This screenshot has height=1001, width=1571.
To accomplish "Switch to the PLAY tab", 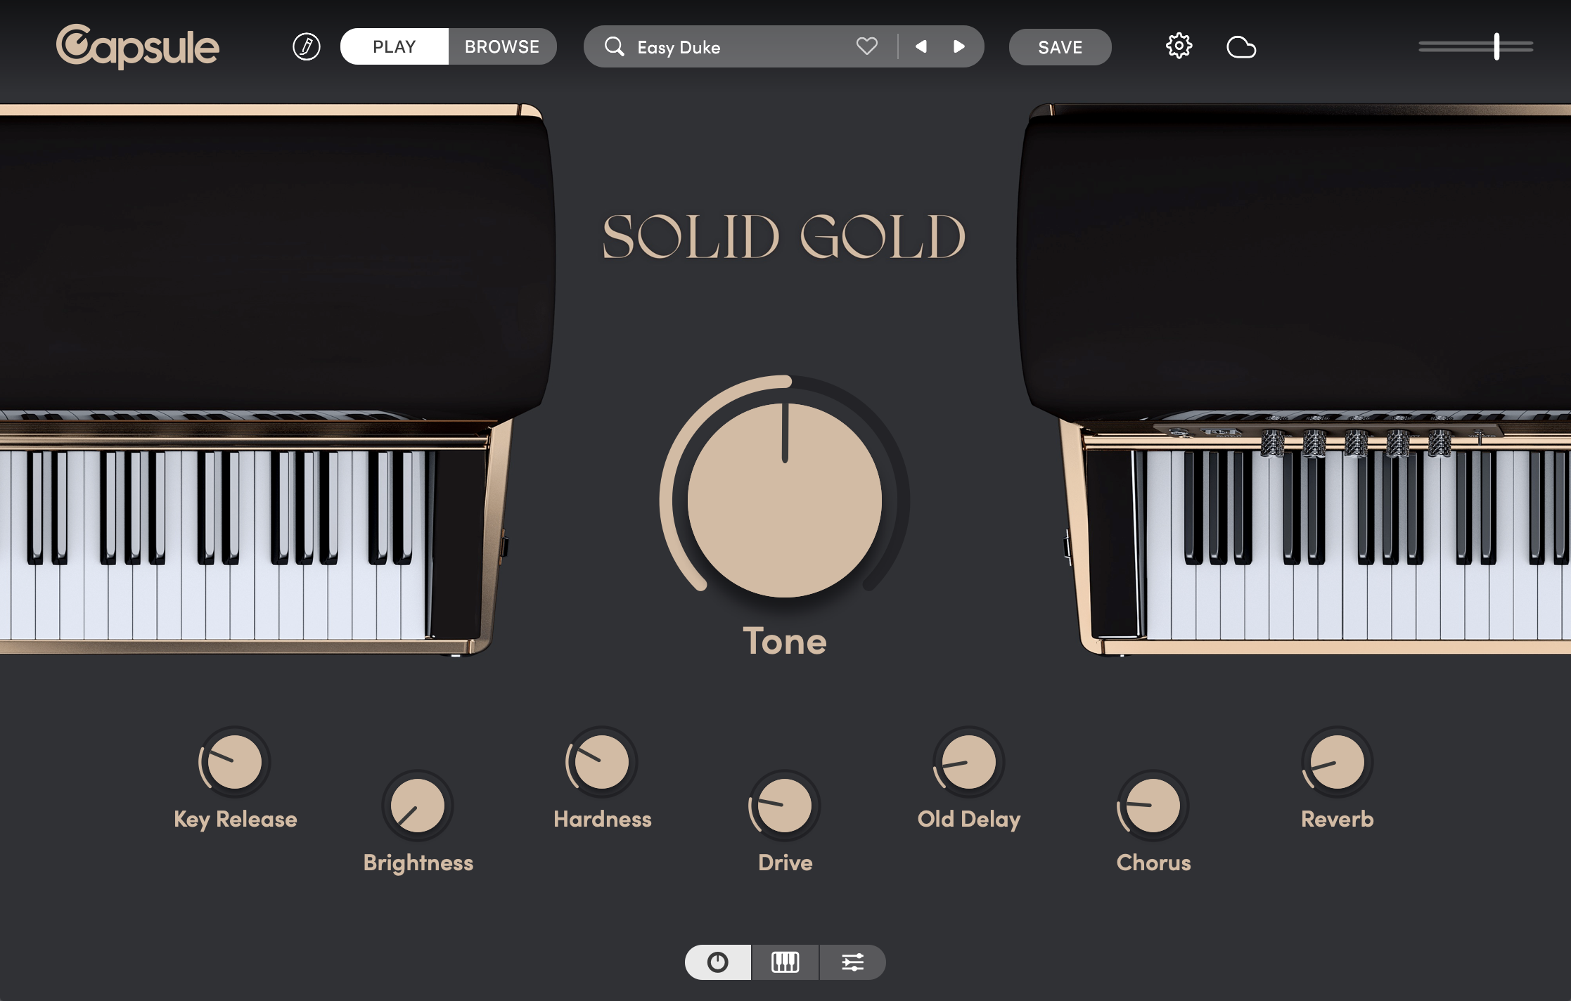I will [x=394, y=46].
